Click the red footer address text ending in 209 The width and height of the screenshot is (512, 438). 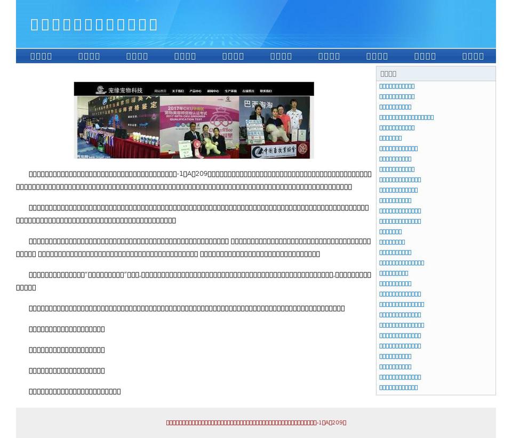coord(256,423)
